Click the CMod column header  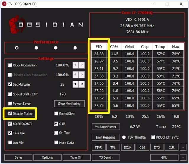click(x=130, y=47)
